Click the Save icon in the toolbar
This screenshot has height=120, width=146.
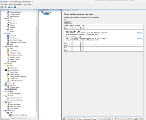pyautogui.click(x=2, y=7)
